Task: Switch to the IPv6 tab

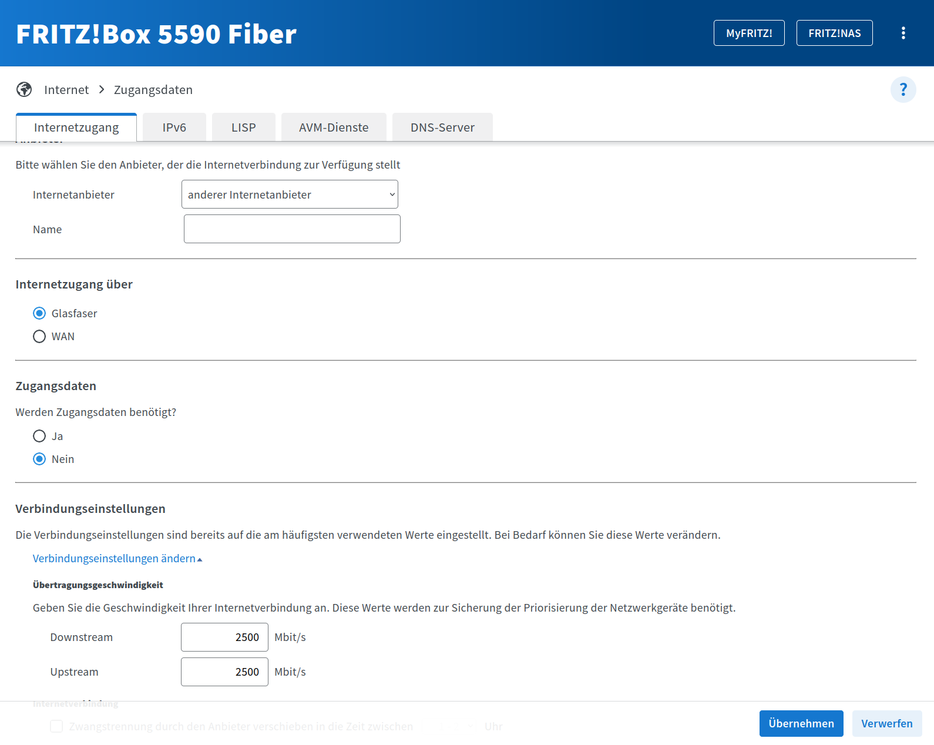Action: coord(174,127)
